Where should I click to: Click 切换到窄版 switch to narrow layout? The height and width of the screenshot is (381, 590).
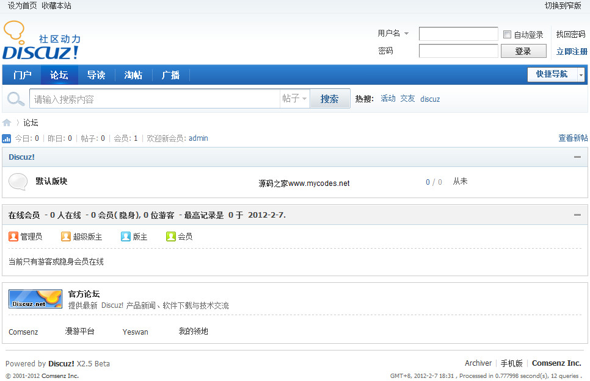(563, 5)
